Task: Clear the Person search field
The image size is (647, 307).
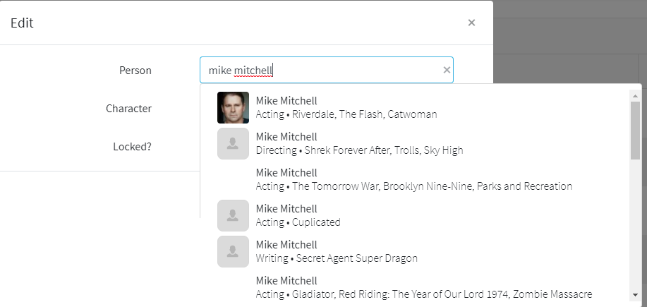Action: point(446,70)
